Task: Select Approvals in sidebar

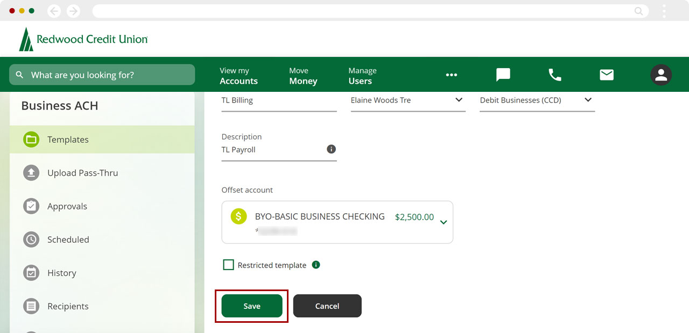Action: [102, 206]
